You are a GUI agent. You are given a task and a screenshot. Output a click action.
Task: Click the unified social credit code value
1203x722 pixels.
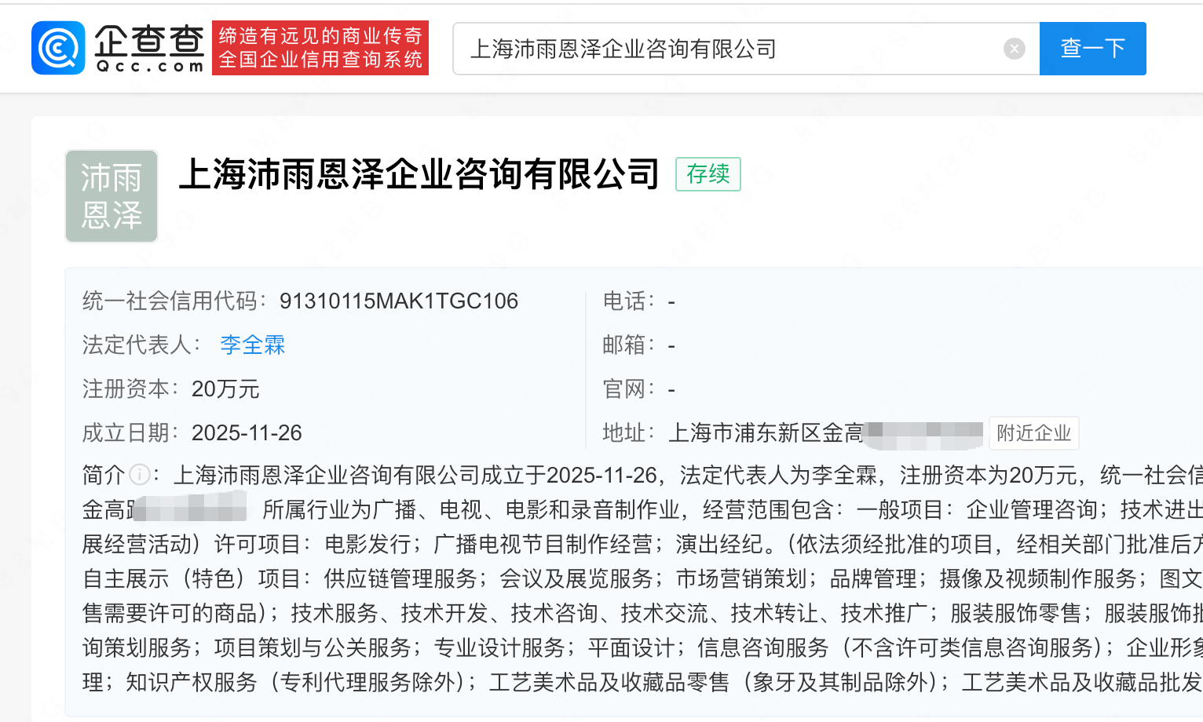click(x=399, y=301)
